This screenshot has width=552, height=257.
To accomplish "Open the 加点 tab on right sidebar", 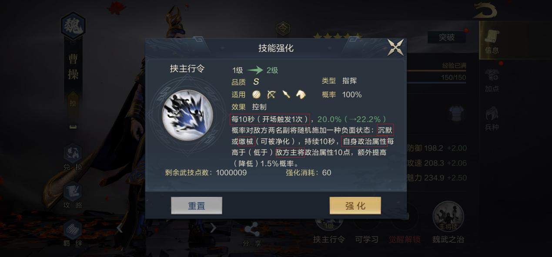I will pyautogui.click(x=492, y=80).
